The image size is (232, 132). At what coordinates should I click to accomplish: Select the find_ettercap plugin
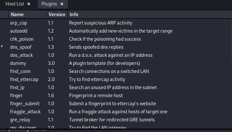click(x=115, y=79)
